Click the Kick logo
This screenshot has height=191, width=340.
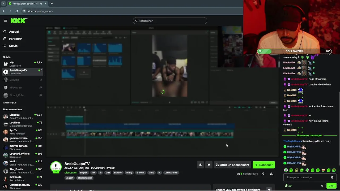[19, 21]
